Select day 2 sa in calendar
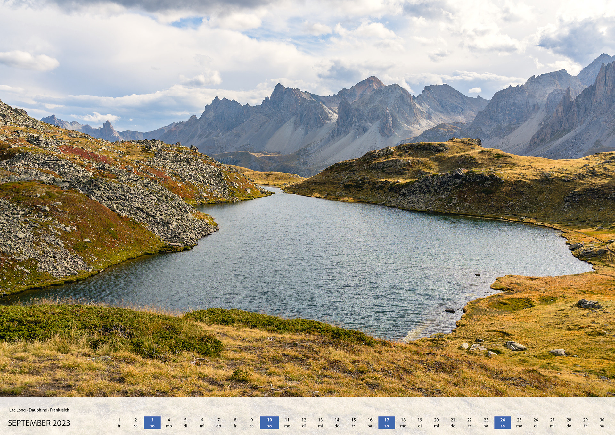The height and width of the screenshot is (435, 615). point(136,422)
